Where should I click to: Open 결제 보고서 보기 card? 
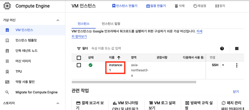pos(90,105)
